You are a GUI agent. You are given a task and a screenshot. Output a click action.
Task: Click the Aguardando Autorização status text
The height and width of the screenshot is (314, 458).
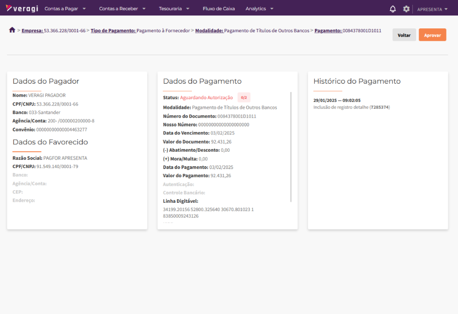(x=206, y=98)
